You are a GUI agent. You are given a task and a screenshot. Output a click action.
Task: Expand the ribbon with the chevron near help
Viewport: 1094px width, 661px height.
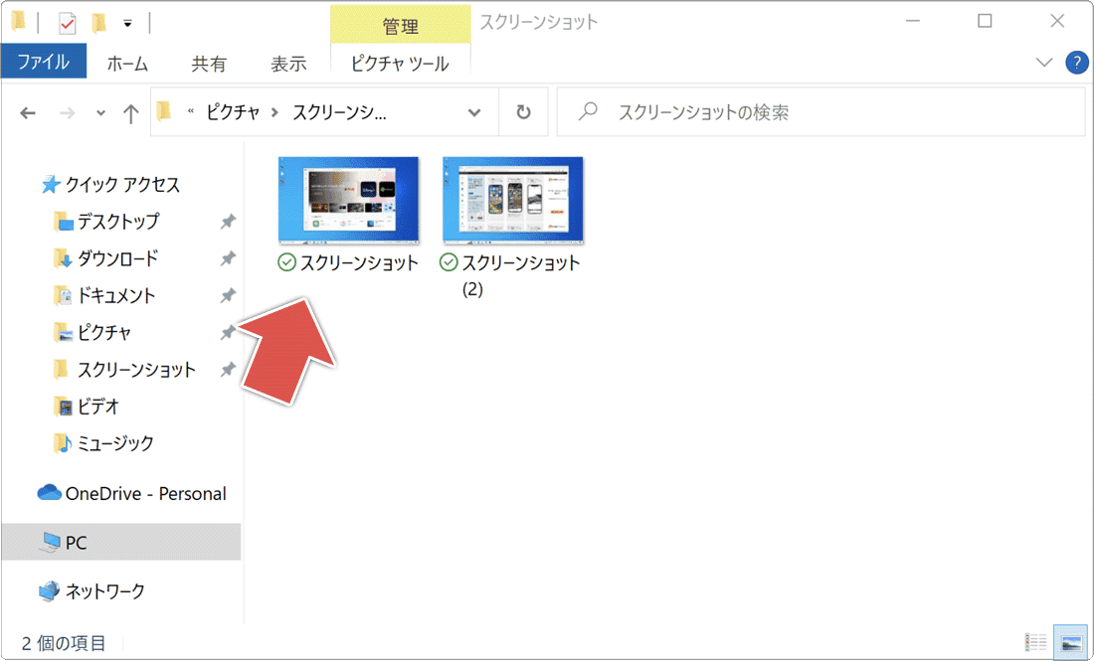coord(1044,63)
